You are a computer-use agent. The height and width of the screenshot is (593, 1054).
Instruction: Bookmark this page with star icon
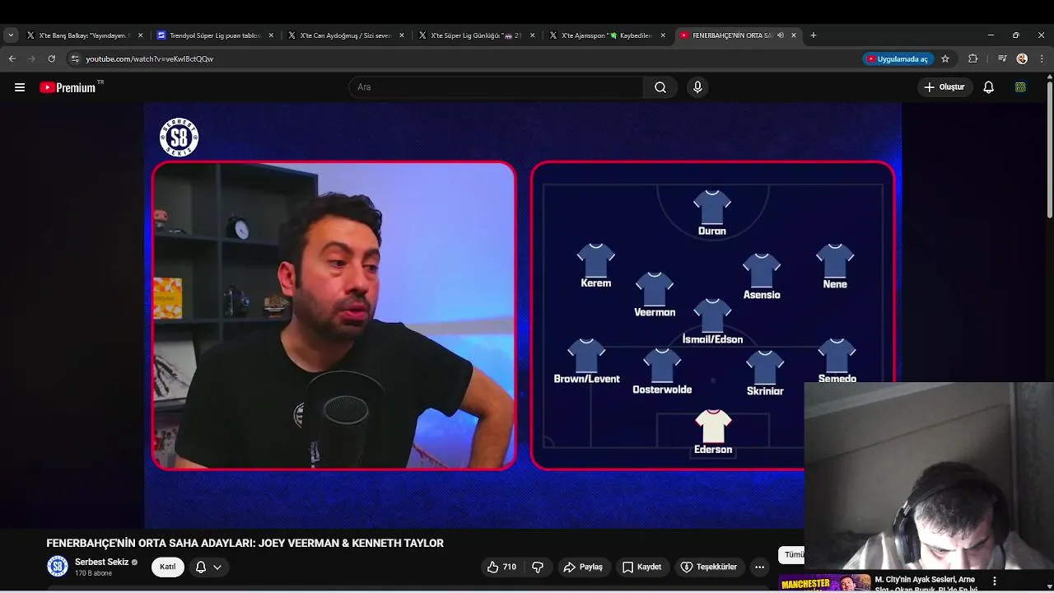pos(945,58)
